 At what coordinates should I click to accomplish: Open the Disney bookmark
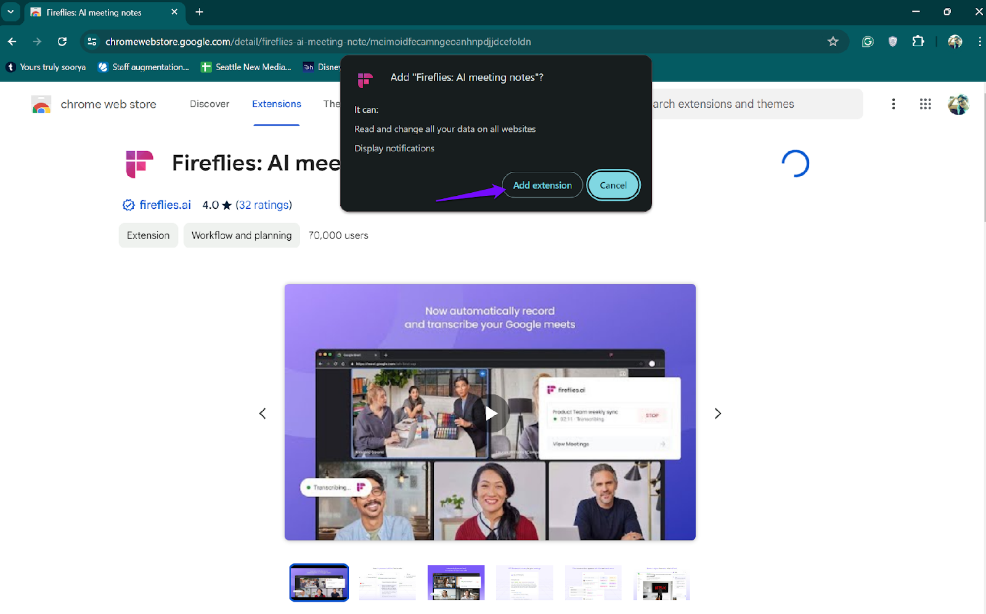[x=322, y=67]
